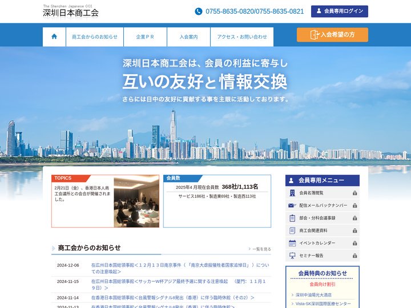
Task: Open セミナー報告 member menu item
Action: click(x=323, y=256)
